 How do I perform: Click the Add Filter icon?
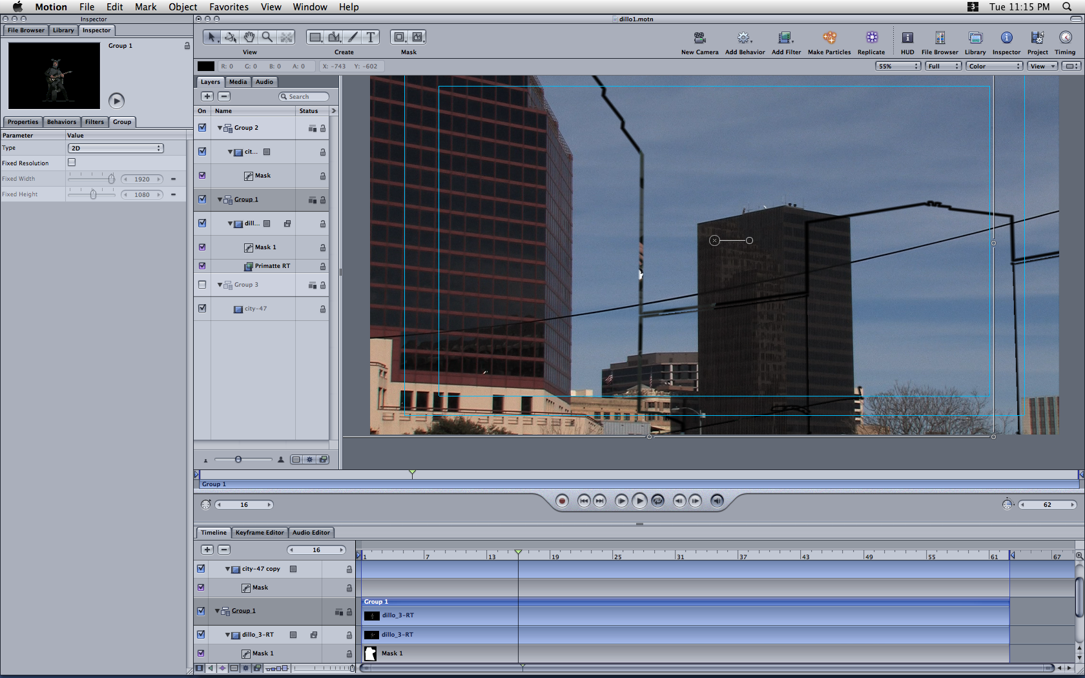(785, 38)
